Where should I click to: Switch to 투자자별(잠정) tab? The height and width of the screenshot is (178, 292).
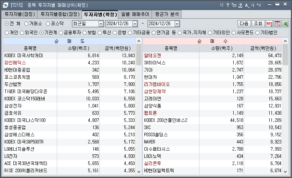(19, 14)
